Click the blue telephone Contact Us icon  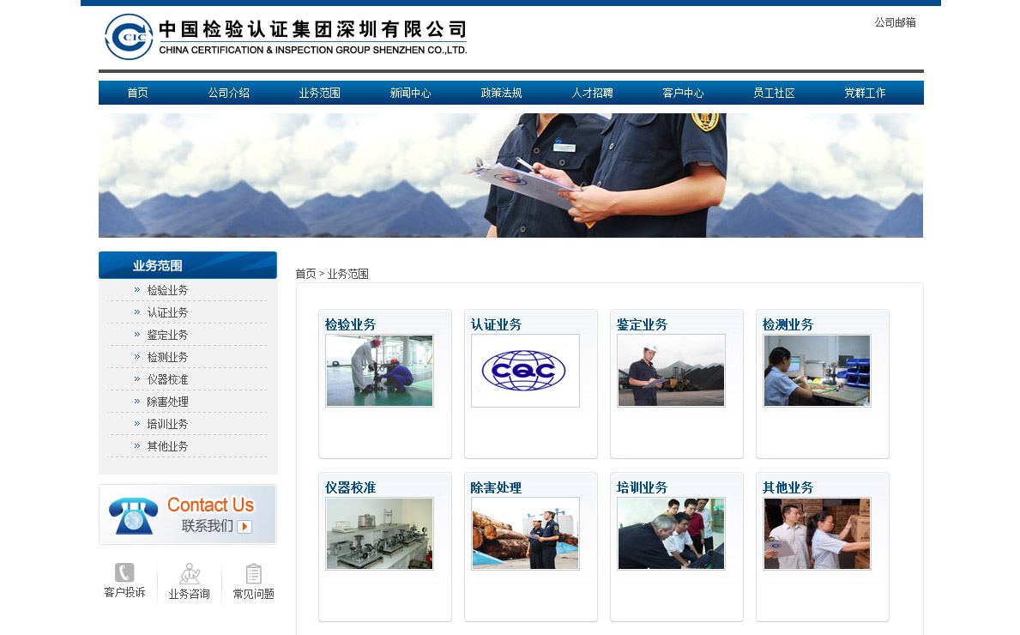point(133,516)
